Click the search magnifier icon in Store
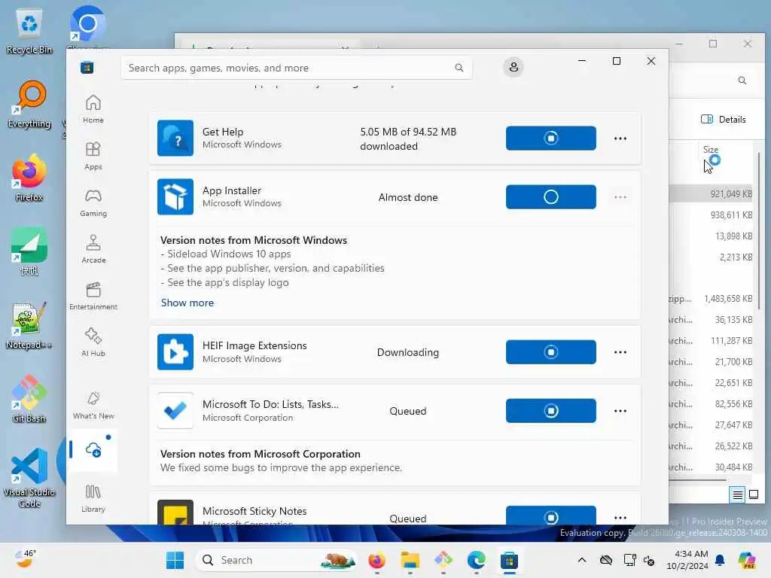Viewport: 771px width, 578px height. (x=459, y=68)
